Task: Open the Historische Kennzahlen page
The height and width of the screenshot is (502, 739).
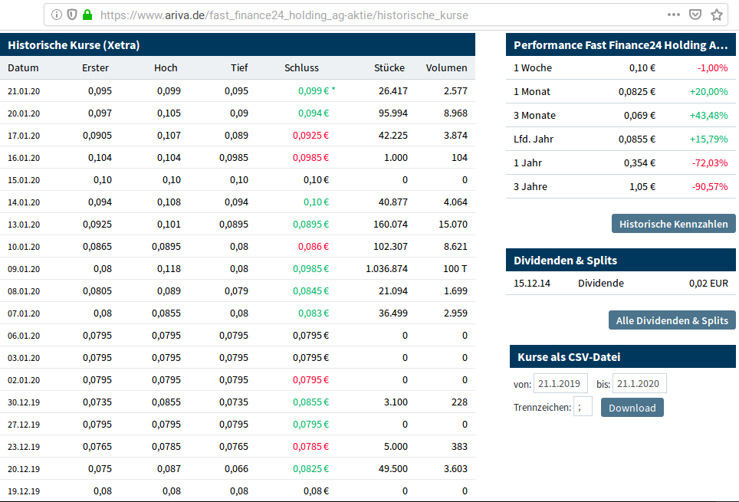Action: [673, 224]
